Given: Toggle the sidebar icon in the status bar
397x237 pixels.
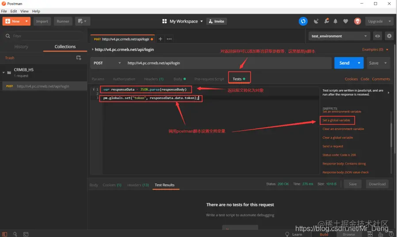Looking at the screenshot, I should click(4, 234).
